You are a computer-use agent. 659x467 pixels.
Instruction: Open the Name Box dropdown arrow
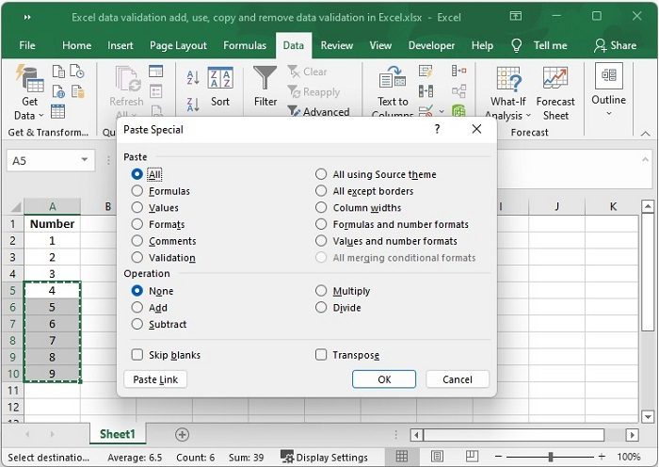86,161
